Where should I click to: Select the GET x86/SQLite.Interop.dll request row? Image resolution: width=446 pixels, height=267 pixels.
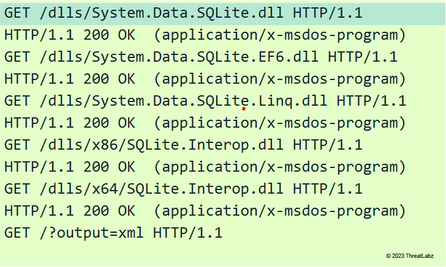(183, 145)
